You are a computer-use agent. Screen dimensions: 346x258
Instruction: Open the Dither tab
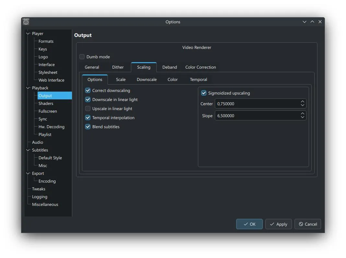118,67
